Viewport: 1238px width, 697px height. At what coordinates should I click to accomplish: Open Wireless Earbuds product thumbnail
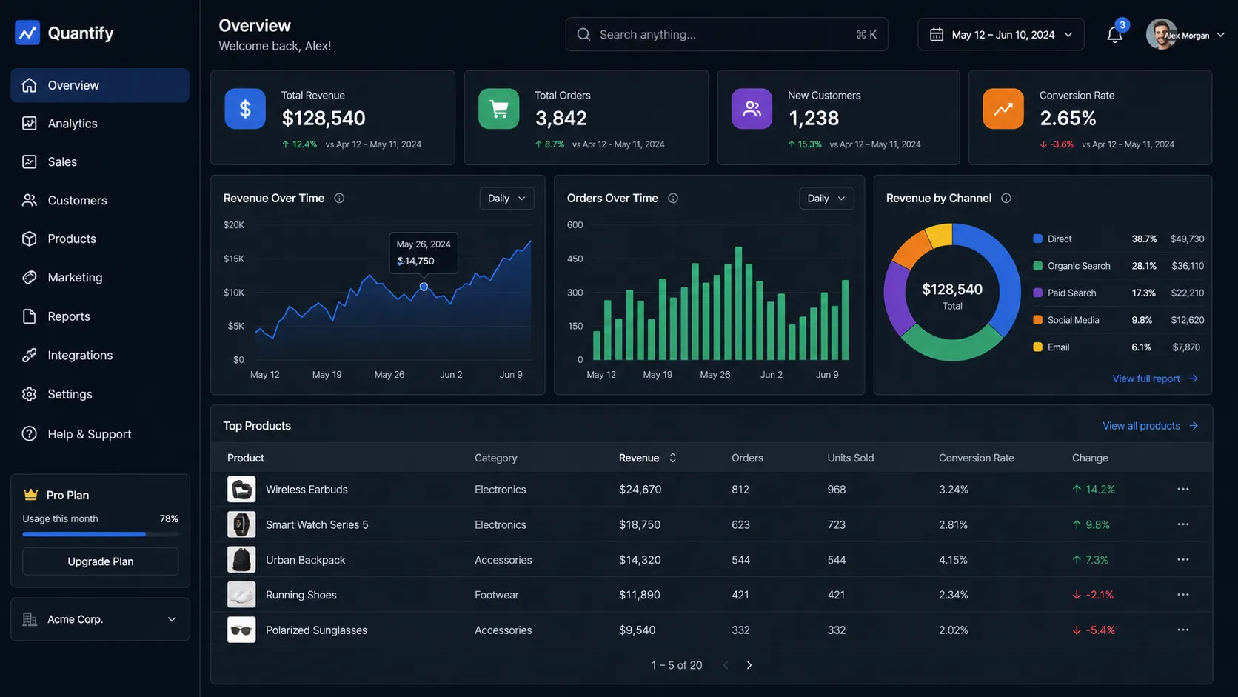[x=241, y=489]
